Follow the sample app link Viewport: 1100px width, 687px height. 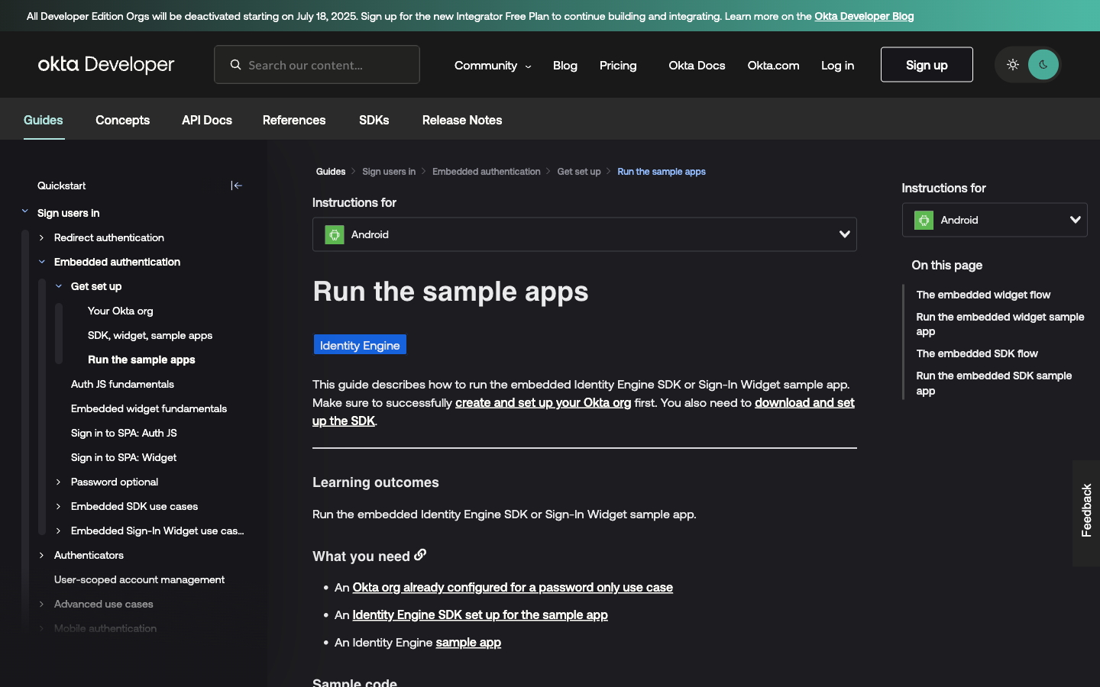point(468,642)
